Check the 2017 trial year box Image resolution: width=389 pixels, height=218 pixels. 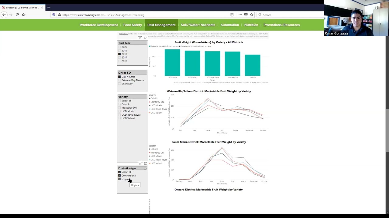[x=119, y=58]
